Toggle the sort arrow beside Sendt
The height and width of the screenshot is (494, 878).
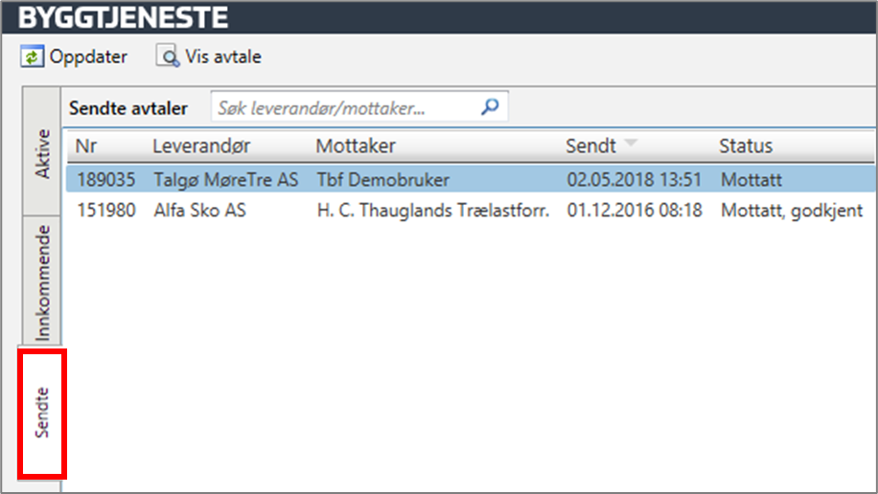(631, 145)
